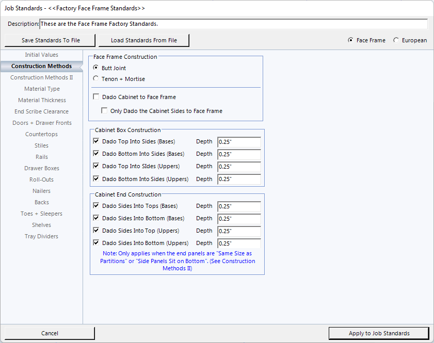Click depth field for Dado Sides Into Tops
Image resolution: width=434 pixels, height=343 pixels.
pyautogui.click(x=238, y=206)
